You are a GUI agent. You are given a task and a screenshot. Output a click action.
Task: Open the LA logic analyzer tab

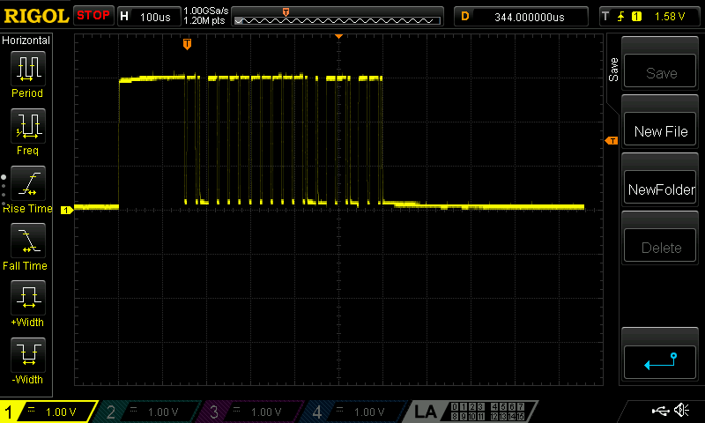426,412
